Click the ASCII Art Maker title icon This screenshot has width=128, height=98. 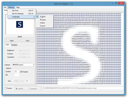(x=4, y=4)
